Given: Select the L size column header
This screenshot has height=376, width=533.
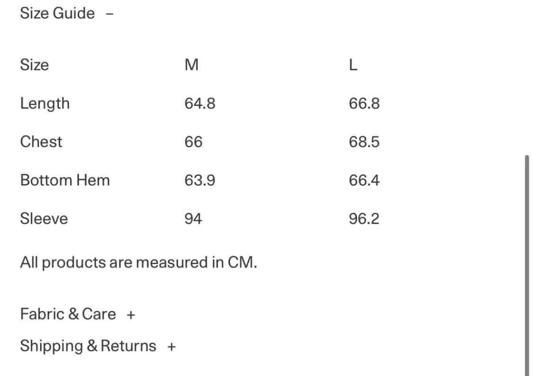Looking at the screenshot, I should (352, 65).
